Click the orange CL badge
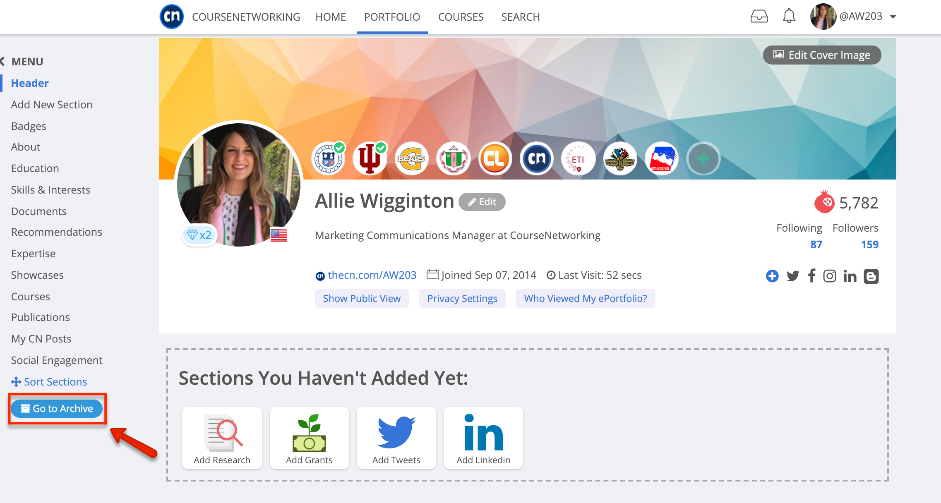 coord(495,158)
